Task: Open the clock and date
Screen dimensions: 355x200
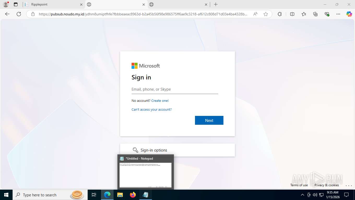Action: point(333,195)
